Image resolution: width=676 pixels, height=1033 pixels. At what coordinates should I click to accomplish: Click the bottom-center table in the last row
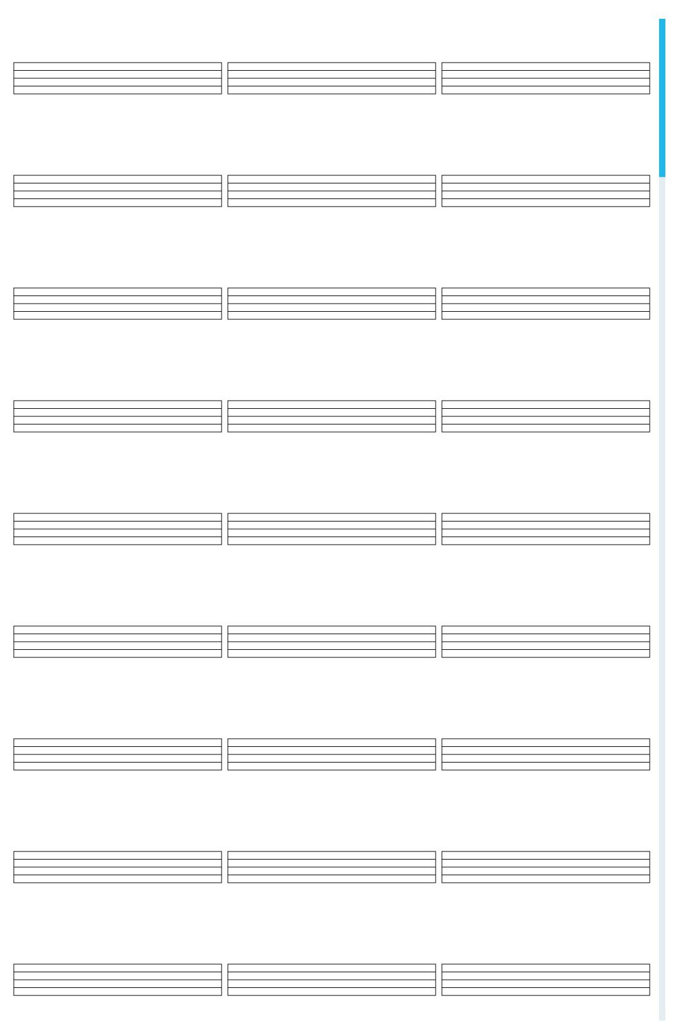tap(332, 980)
